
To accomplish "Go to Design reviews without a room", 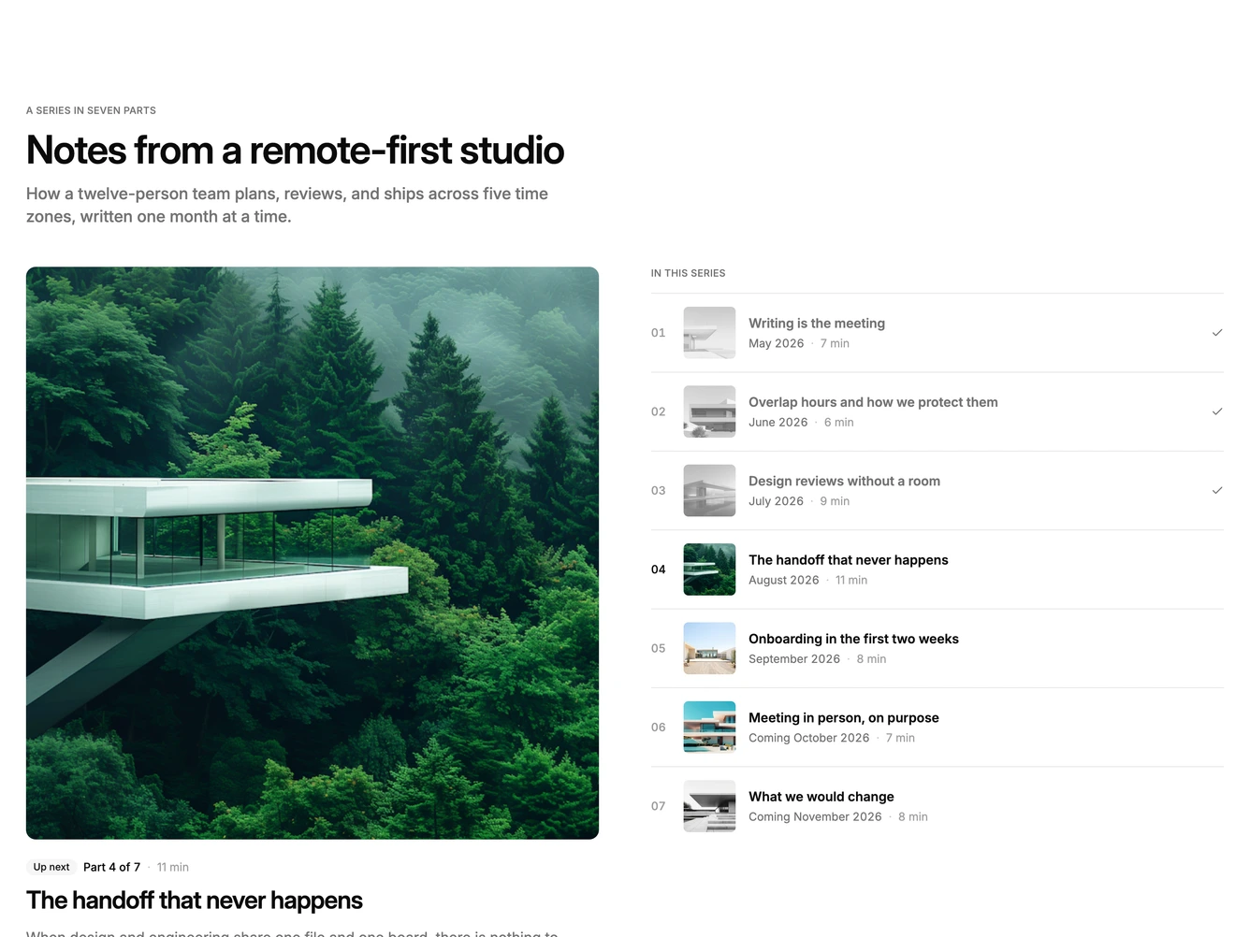I will [844, 481].
